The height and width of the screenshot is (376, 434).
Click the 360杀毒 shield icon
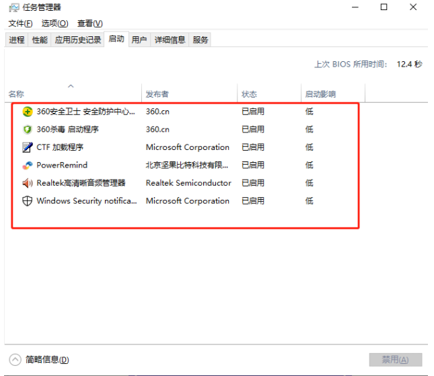(28, 129)
